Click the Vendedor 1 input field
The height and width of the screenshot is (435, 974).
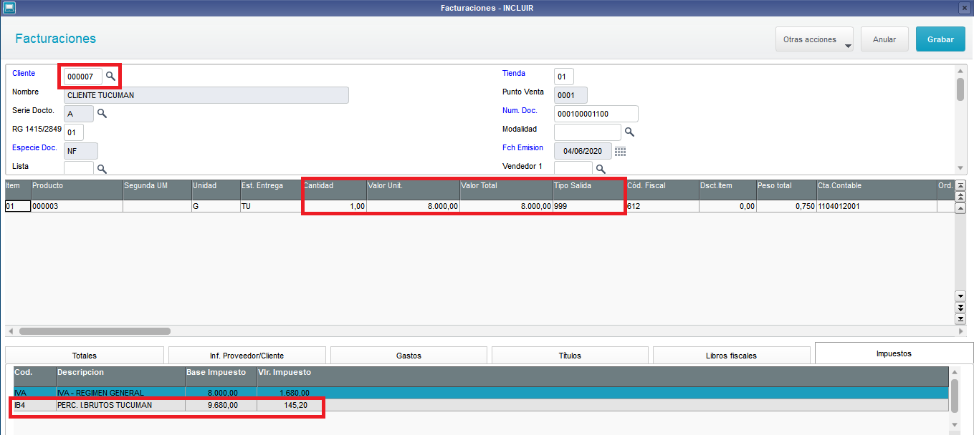click(573, 168)
